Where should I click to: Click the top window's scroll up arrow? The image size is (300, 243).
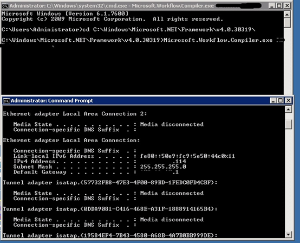[x=287, y=14]
